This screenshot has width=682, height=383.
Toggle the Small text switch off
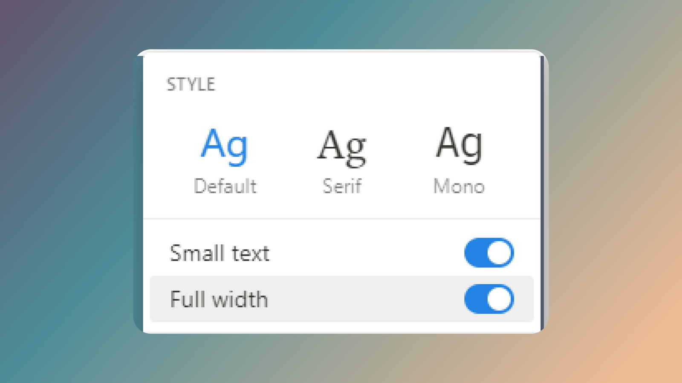(489, 252)
